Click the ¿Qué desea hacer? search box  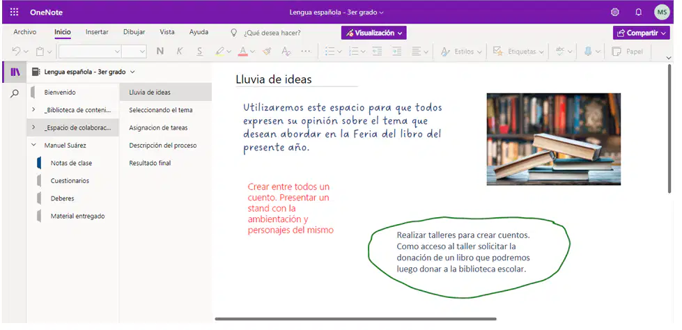(x=272, y=33)
